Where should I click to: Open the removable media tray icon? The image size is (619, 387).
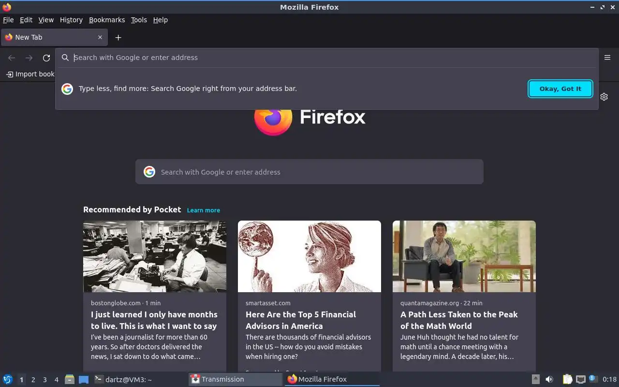click(x=535, y=379)
